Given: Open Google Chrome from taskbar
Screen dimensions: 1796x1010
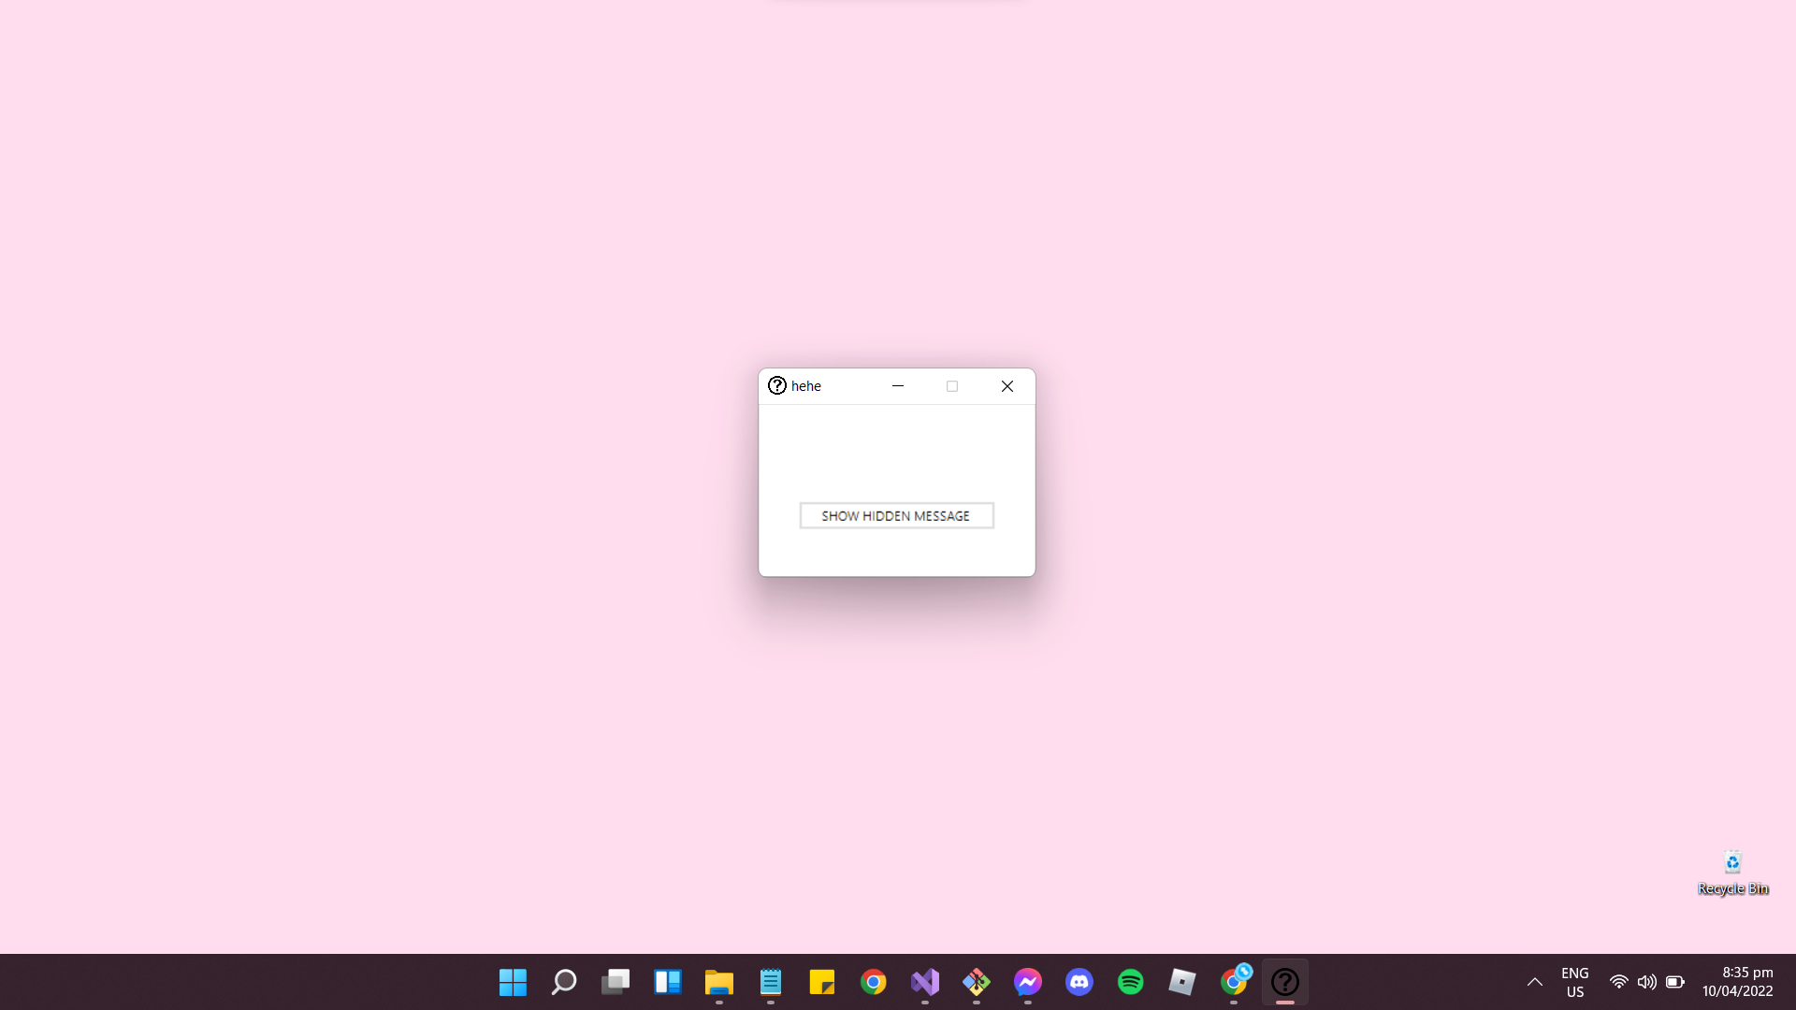Looking at the screenshot, I should [x=873, y=982].
